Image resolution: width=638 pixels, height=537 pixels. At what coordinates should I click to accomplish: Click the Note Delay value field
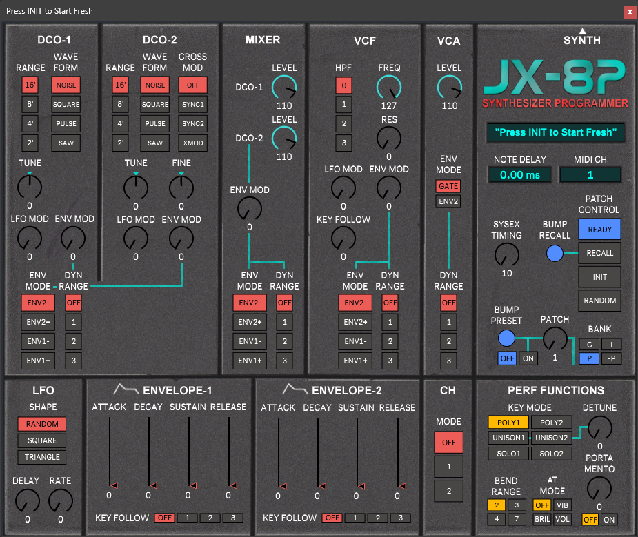pyautogui.click(x=520, y=175)
